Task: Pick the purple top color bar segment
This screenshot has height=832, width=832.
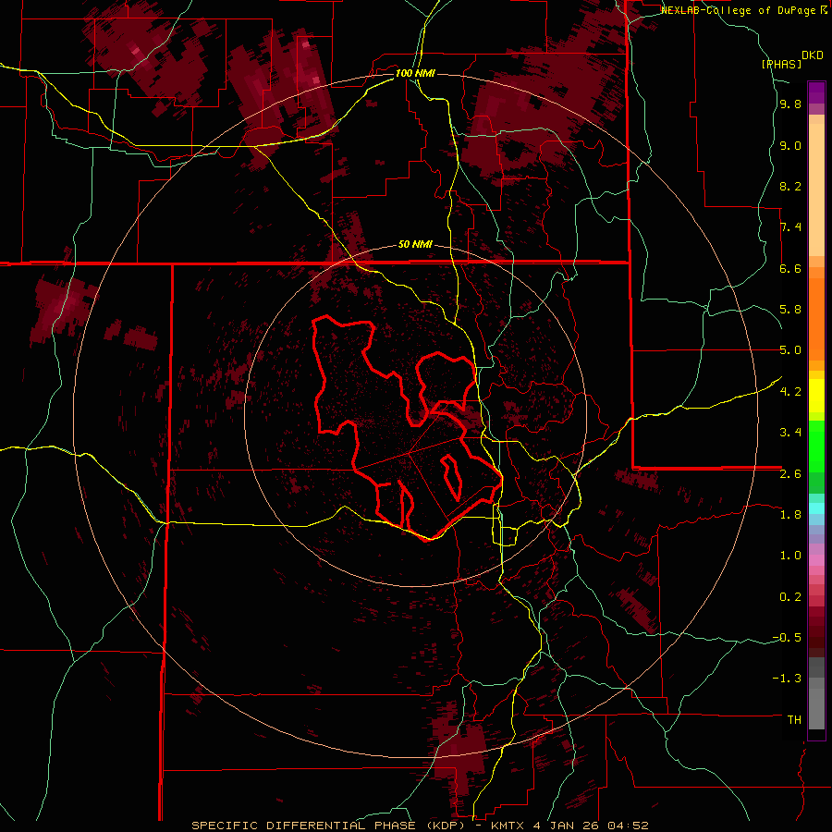Action: (816, 92)
